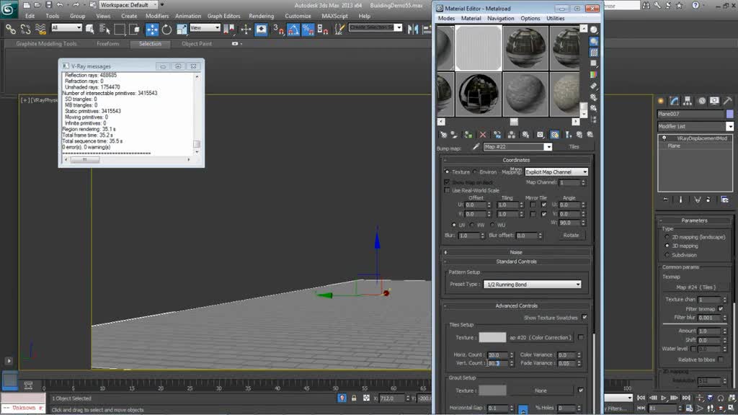Open the Modify panel tab icon

[x=675, y=101]
